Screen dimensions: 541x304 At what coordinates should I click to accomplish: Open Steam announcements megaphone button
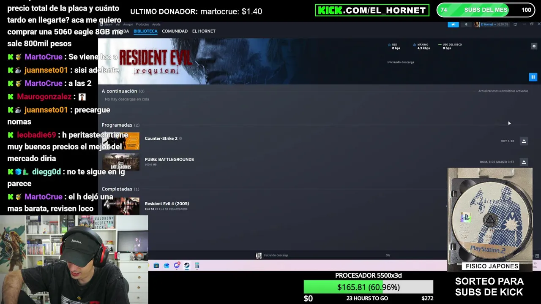point(453,24)
